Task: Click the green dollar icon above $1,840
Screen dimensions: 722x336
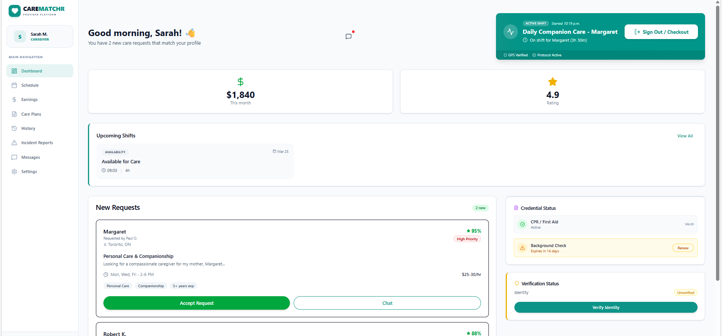Action: pos(241,81)
